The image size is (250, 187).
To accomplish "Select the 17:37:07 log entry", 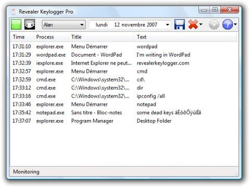I will 124,121.
